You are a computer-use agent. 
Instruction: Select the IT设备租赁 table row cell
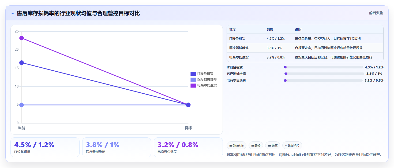tap(237, 39)
